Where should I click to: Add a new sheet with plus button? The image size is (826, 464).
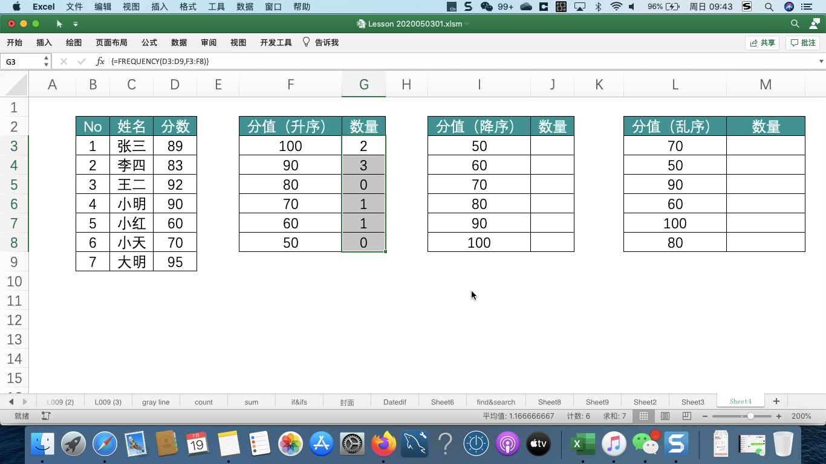click(776, 401)
